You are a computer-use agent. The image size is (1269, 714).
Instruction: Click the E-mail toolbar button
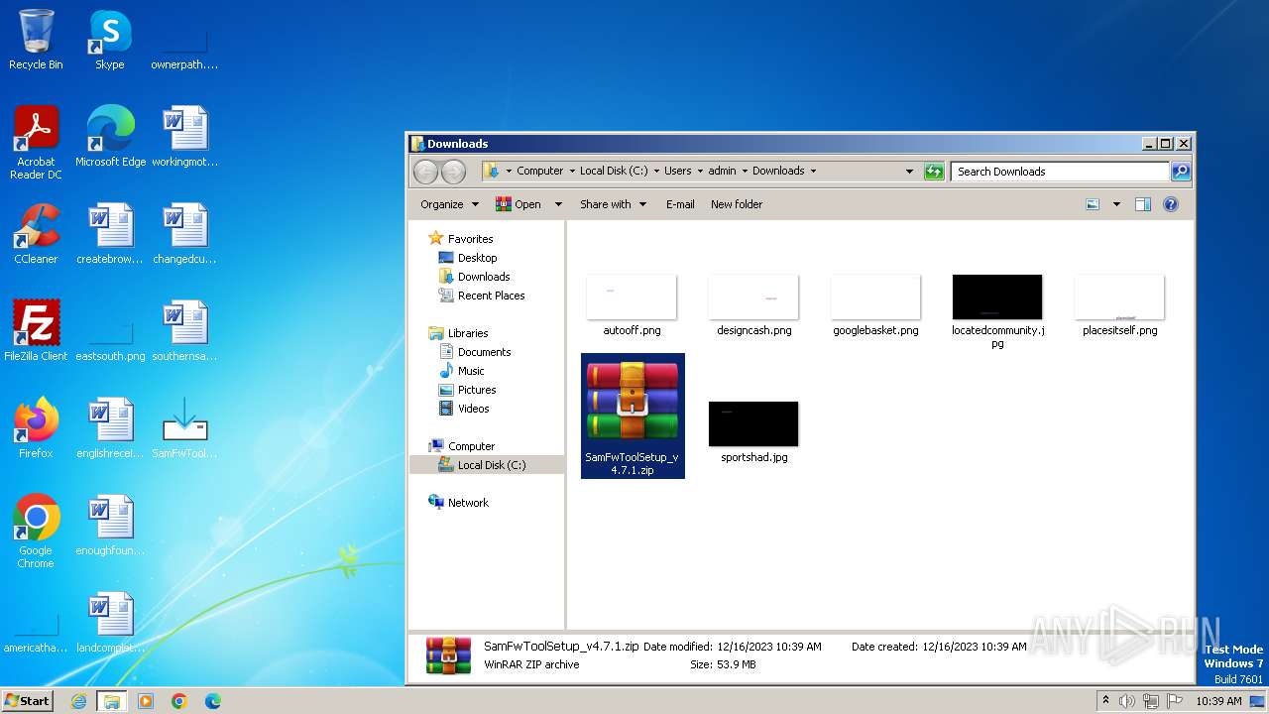pyautogui.click(x=680, y=204)
